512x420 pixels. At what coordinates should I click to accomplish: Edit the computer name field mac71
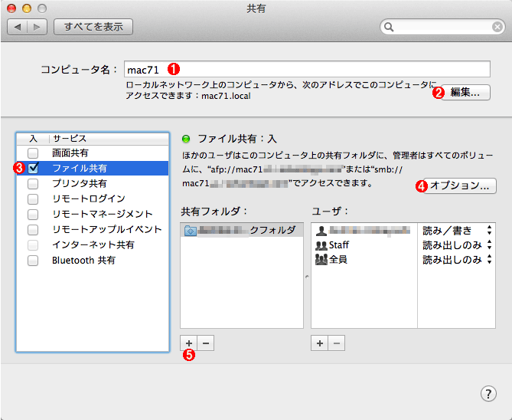307,69
